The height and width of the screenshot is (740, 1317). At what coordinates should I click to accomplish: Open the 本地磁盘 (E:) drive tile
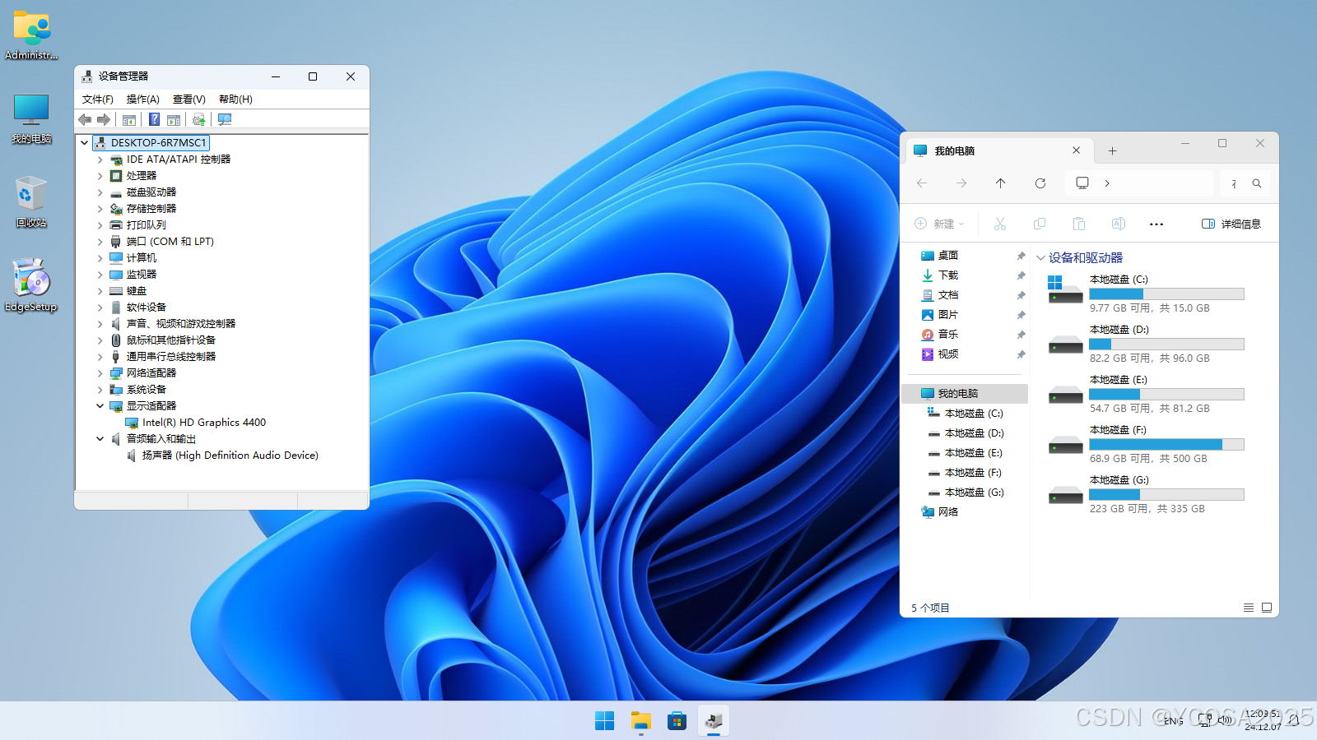coord(1144,394)
